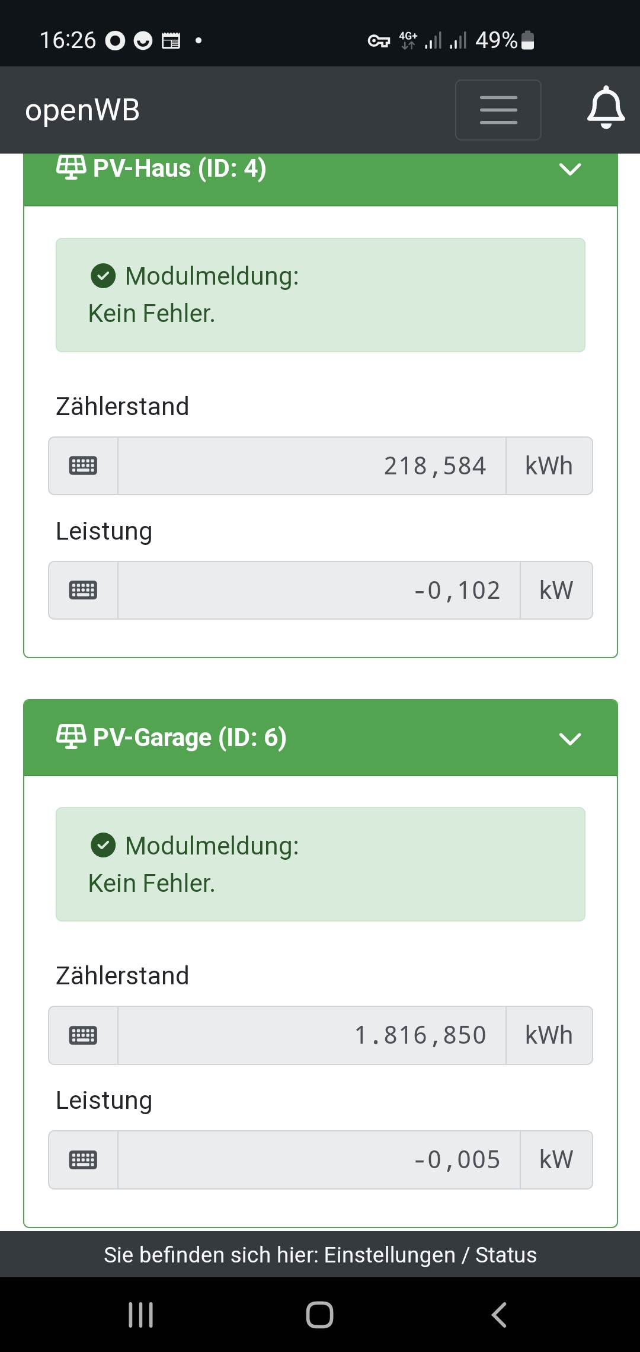Click the PV-Garage Modulmeldung check icon
The height and width of the screenshot is (1352, 640).
tap(103, 845)
